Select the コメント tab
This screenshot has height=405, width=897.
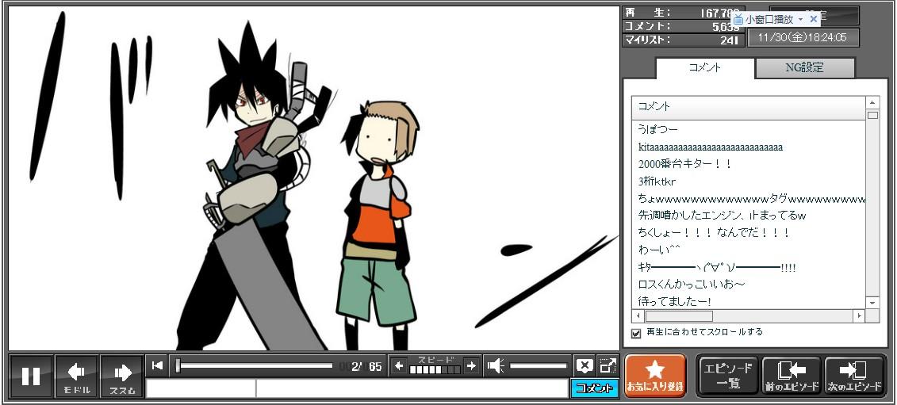tap(704, 68)
